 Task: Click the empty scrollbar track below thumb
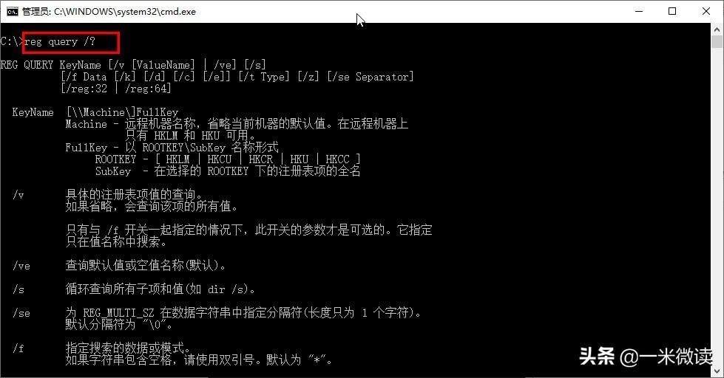tap(717, 207)
